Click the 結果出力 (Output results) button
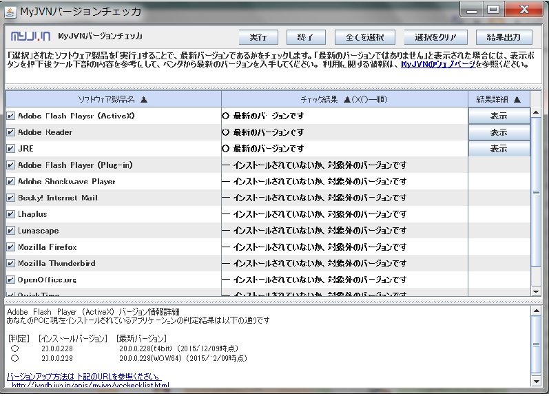 tap(504, 37)
